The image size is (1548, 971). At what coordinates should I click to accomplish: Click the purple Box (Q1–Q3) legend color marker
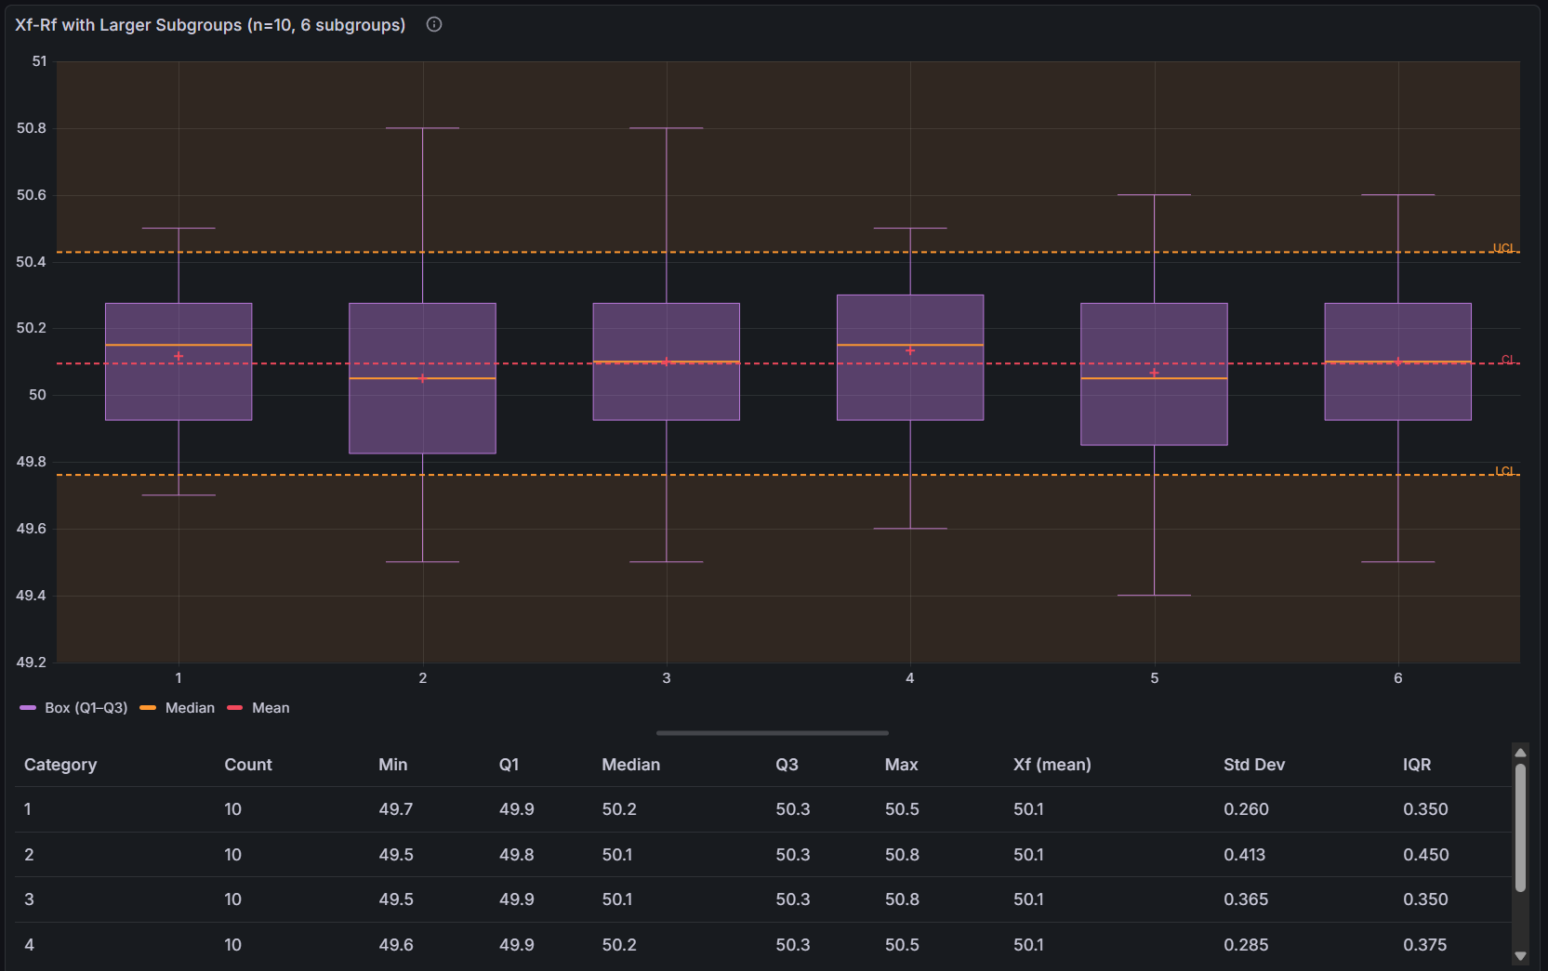tap(28, 708)
